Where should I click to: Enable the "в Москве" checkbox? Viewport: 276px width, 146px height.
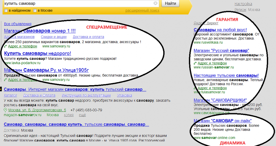[35, 11]
